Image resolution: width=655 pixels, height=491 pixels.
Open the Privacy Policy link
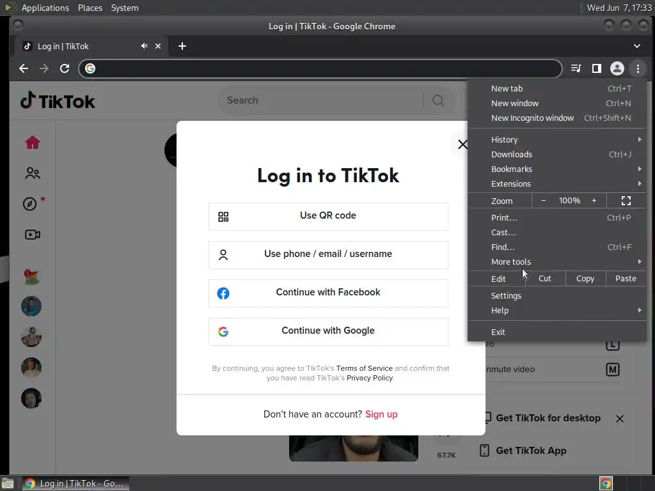coord(370,378)
